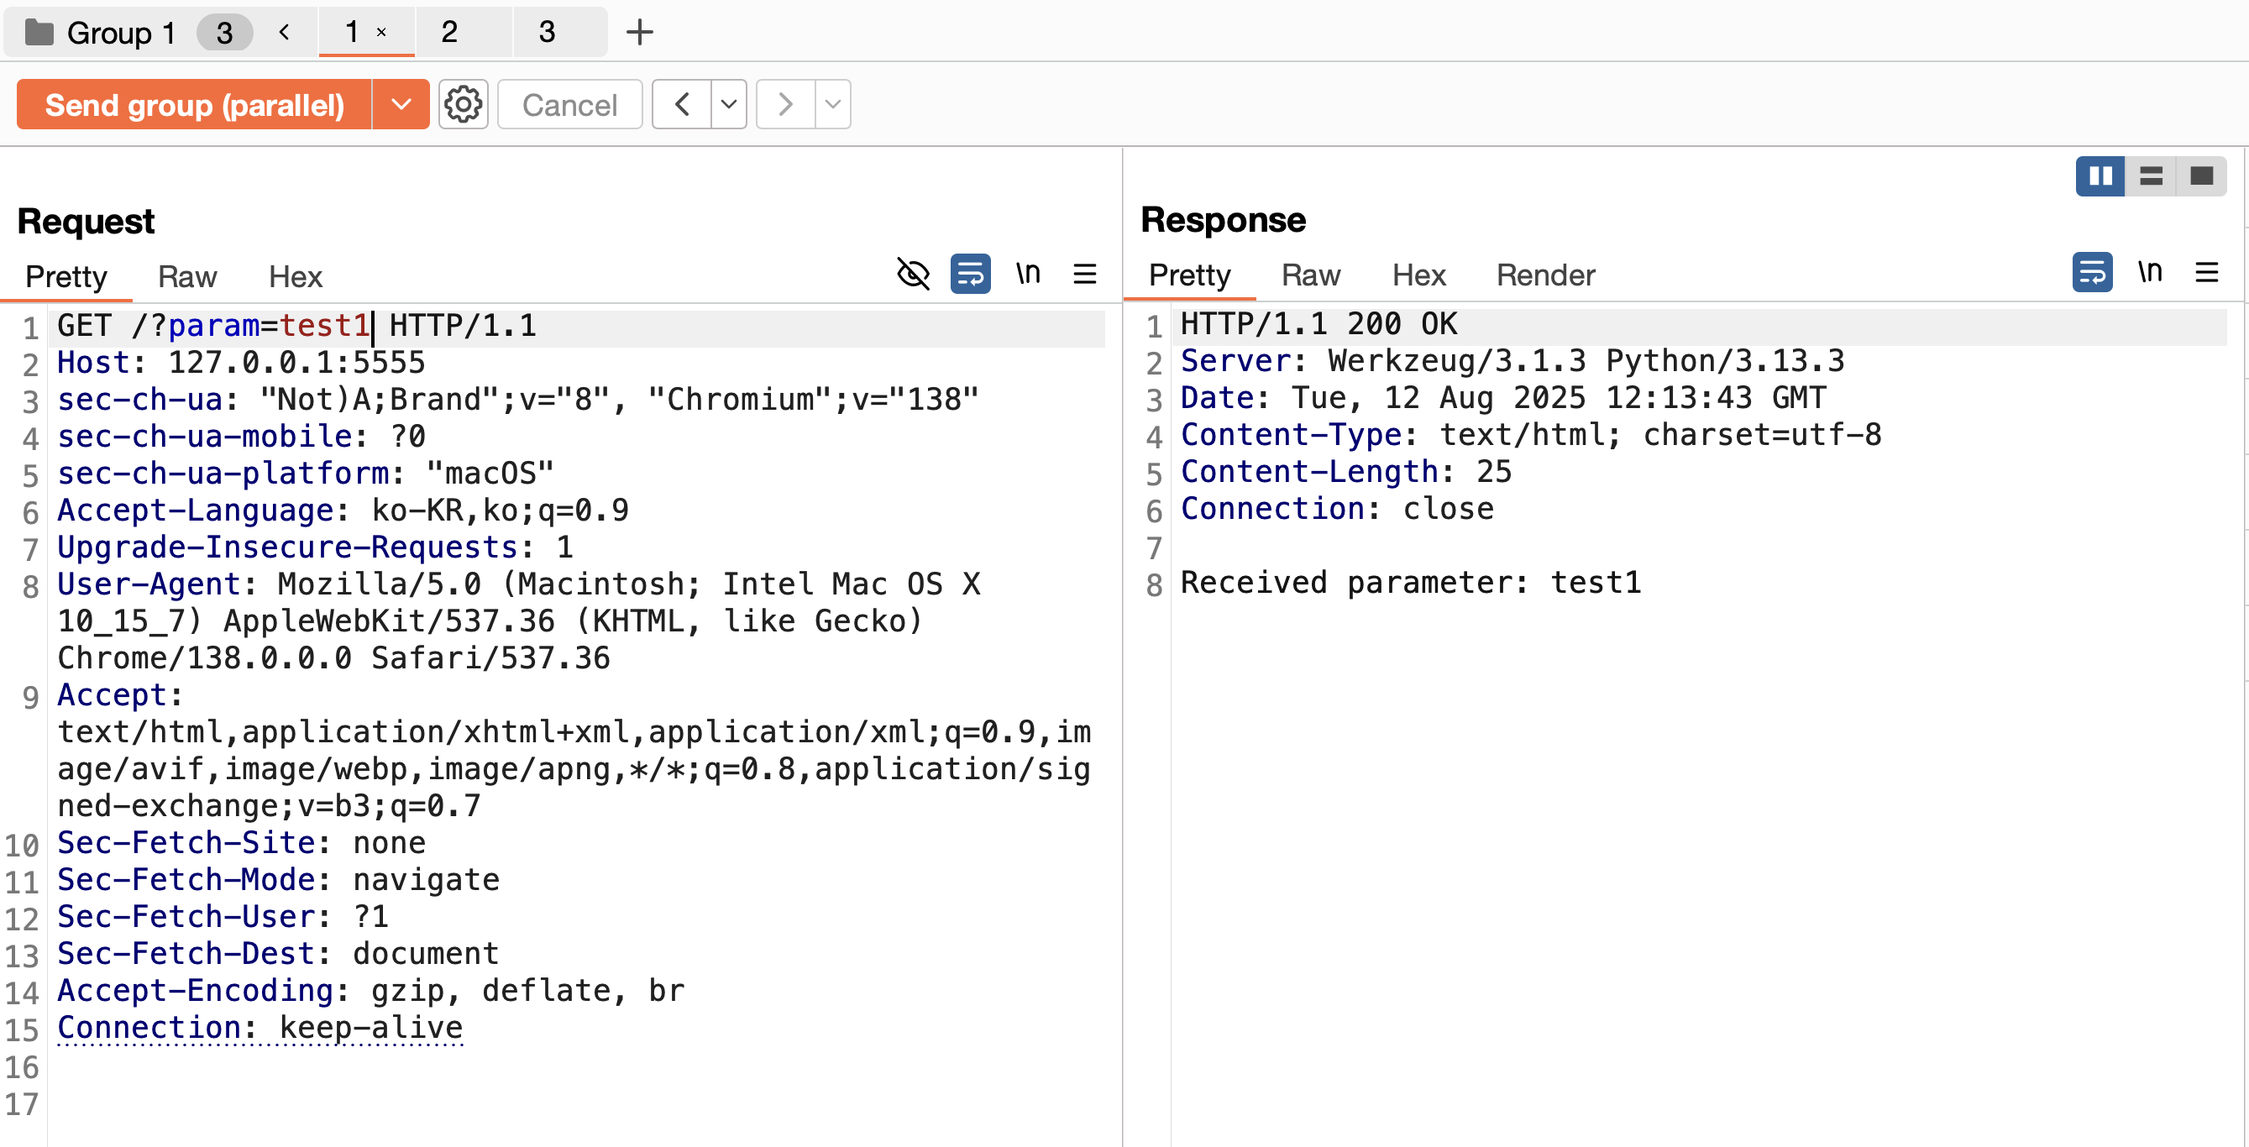
Task: Toggle \n newline display in Response panel
Action: [x=2149, y=272]
